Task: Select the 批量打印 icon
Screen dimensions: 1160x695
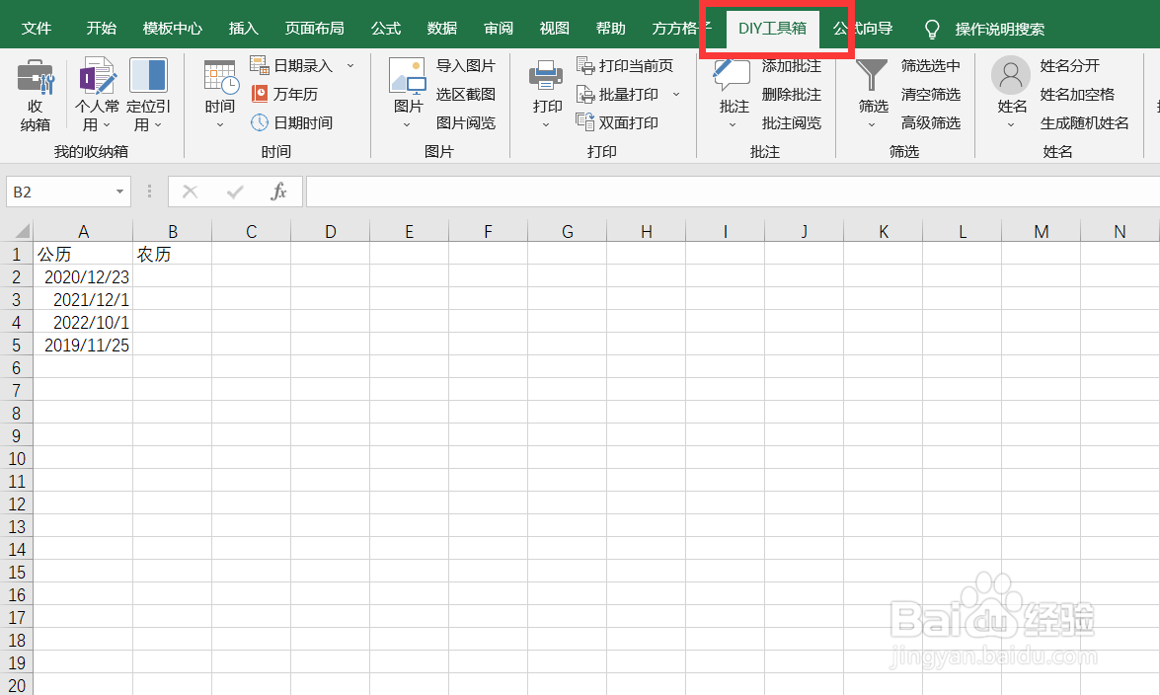Action: click(585, 94)
